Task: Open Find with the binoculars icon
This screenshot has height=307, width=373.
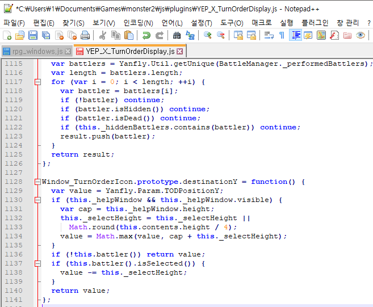Action: click(177, 35)
